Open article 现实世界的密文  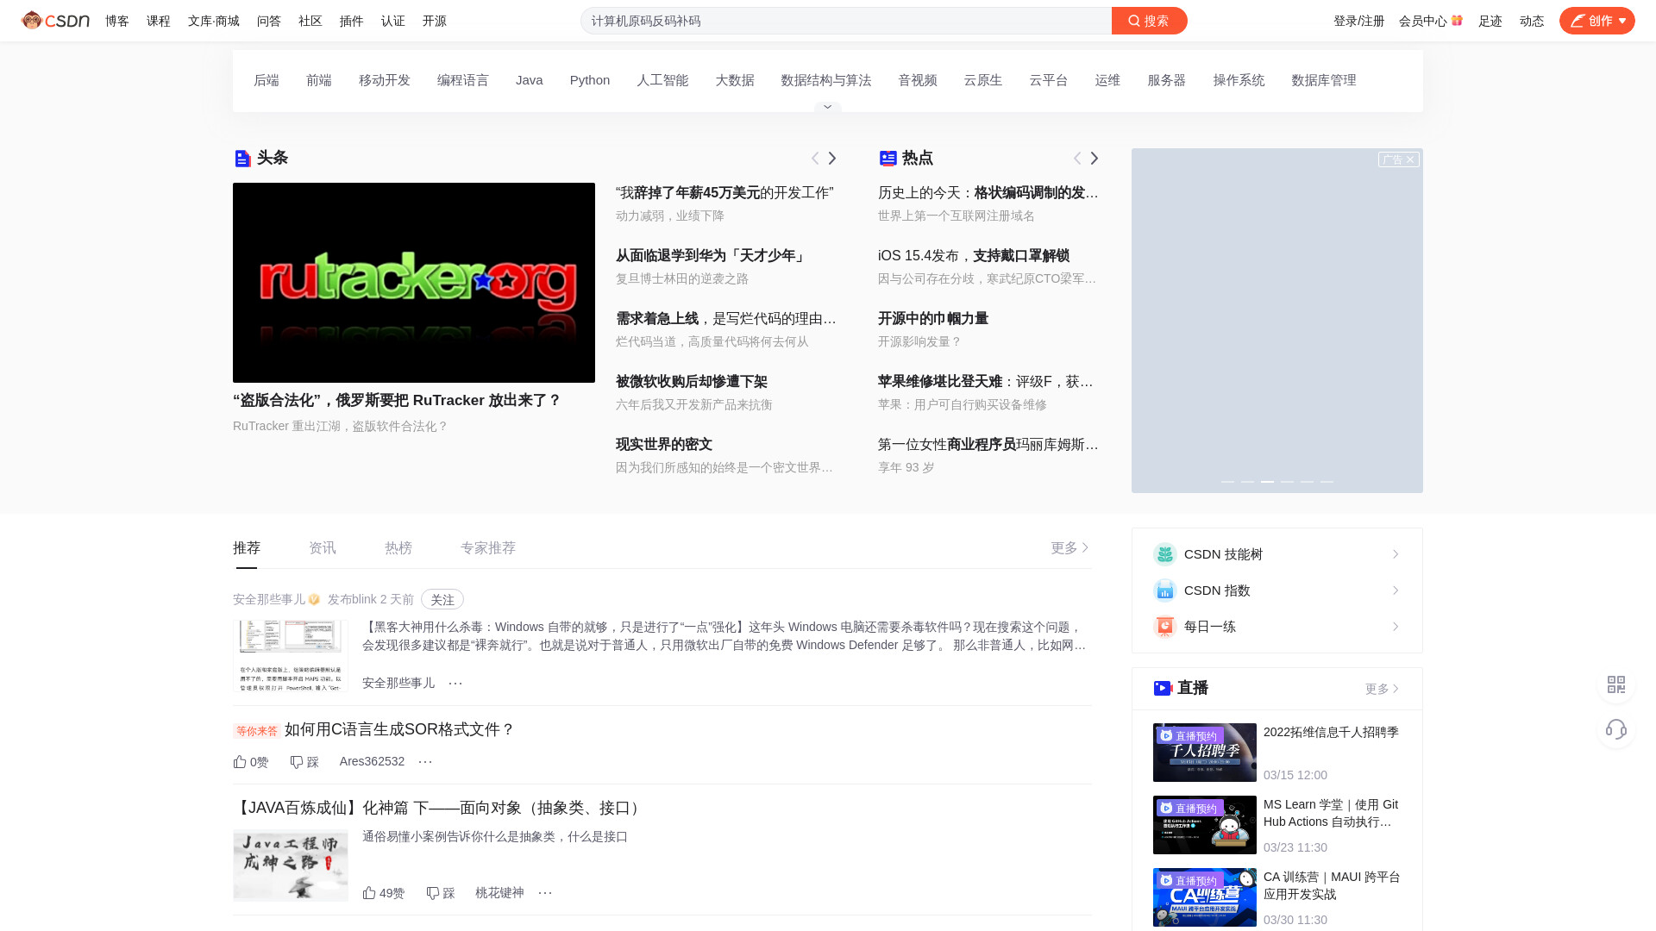tap(664, 445)
